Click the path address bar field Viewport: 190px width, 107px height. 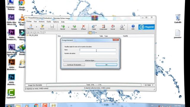pyautogui.click(x=66, y=32)
